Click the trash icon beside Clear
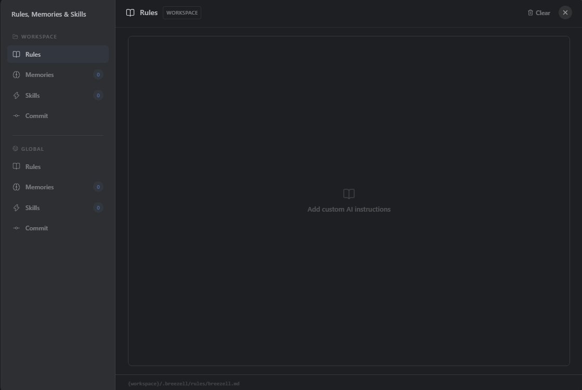582x390 pixels. coord(531,12)
